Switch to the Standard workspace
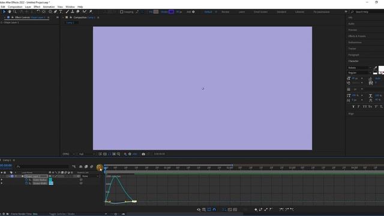This screenshot has height=216, width=384. click(x=281, y=12)
